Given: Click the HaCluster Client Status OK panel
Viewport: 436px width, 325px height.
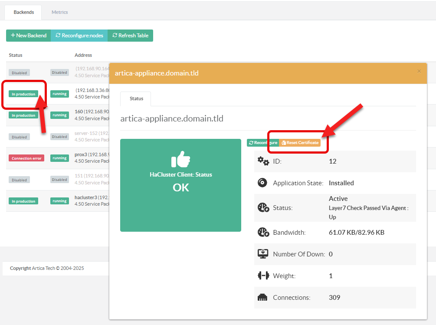Looking at the screenshot, I should [x=180, y=185].
